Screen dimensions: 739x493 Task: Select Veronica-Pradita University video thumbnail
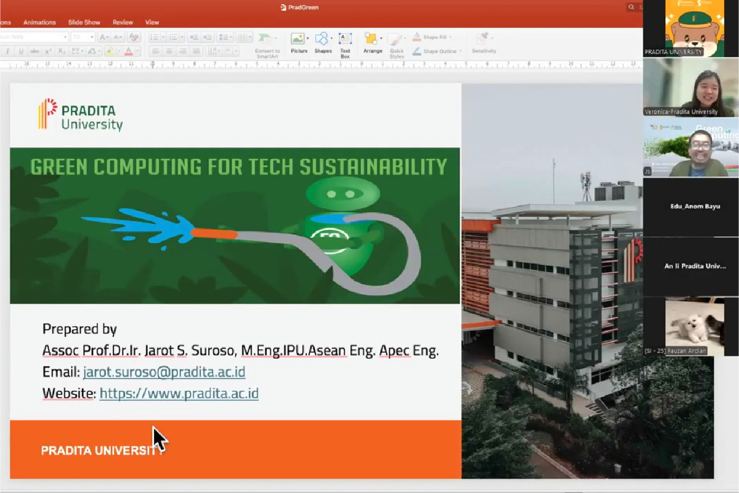click(x=690, y=88)
